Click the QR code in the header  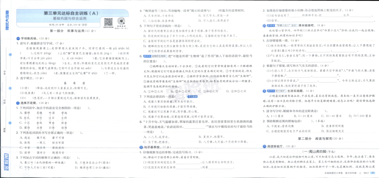[108, 21]
